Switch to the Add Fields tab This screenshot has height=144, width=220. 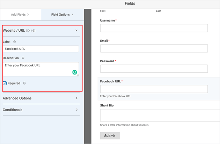coord(21,15)
